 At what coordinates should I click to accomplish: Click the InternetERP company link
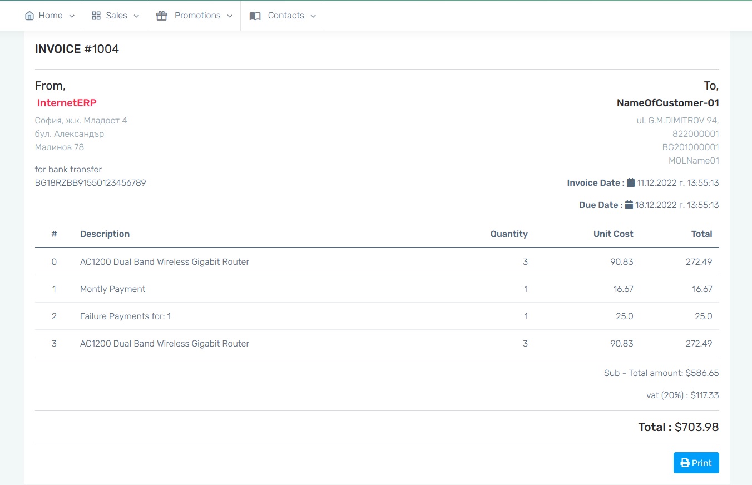click(x=67, y=103)
